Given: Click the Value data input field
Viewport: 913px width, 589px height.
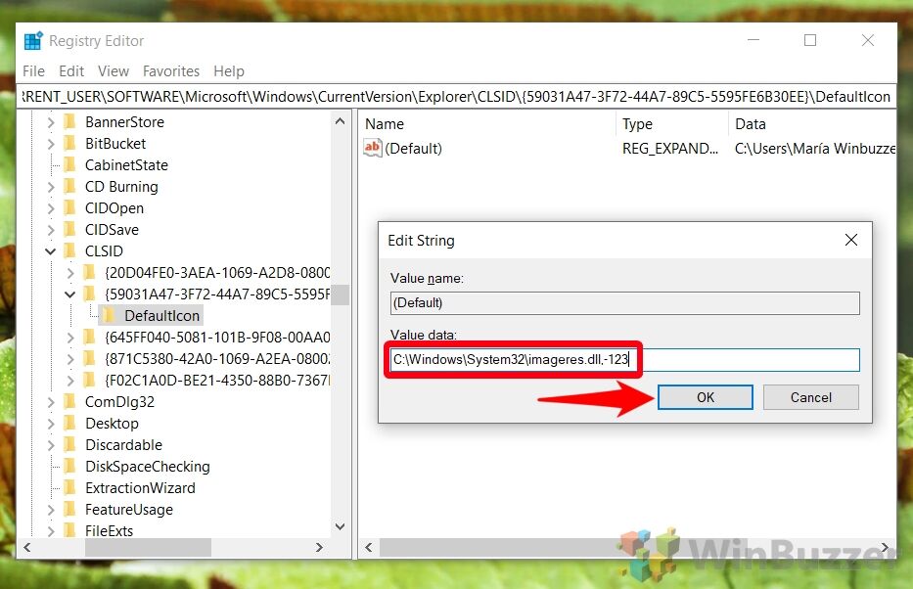Looking at the screenshot, I should coord(624,360).
